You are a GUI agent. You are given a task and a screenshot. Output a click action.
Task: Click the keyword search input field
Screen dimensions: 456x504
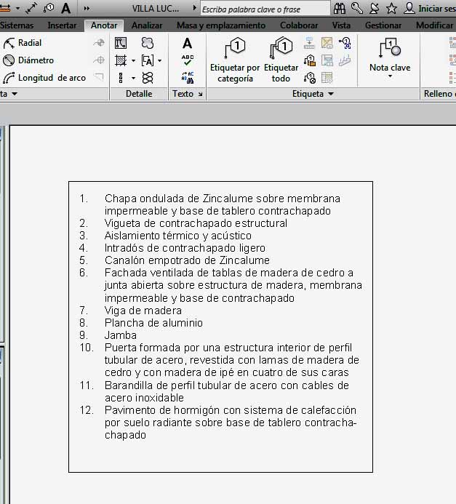point(265,9)
